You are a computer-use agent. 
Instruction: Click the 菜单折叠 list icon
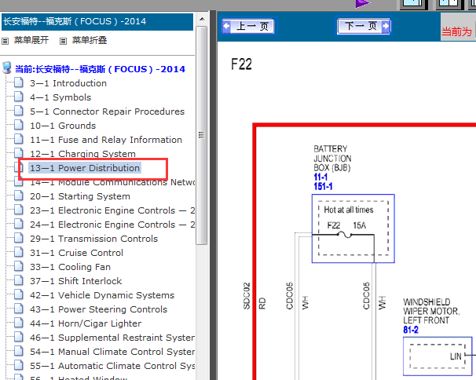point(63,41)
